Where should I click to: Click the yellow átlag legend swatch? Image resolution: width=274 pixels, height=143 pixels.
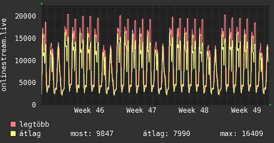click(x=13, y=134)
